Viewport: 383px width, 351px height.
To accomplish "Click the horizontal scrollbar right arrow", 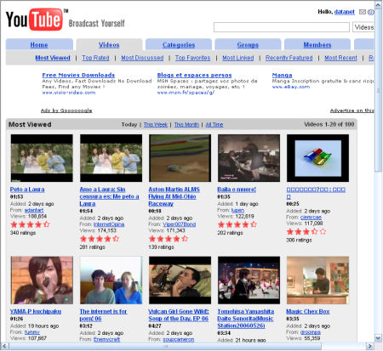I will pyautogui.click(x=369, y=346).
